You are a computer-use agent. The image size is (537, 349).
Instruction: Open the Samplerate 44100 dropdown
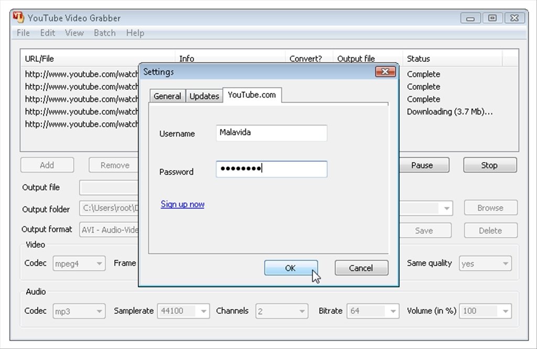click(183, 311)
